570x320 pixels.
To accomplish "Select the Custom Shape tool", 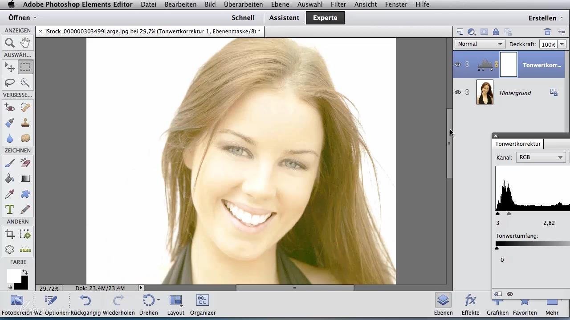I will pyautogui.click(x=25, y=194).
